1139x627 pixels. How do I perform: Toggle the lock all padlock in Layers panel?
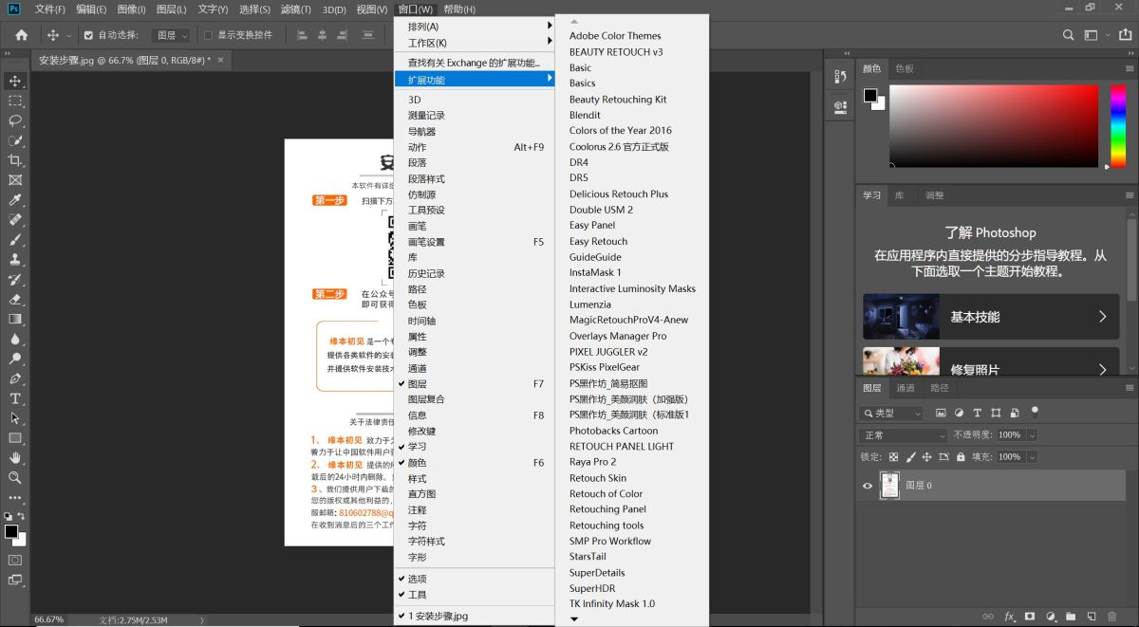click(961, 457)
